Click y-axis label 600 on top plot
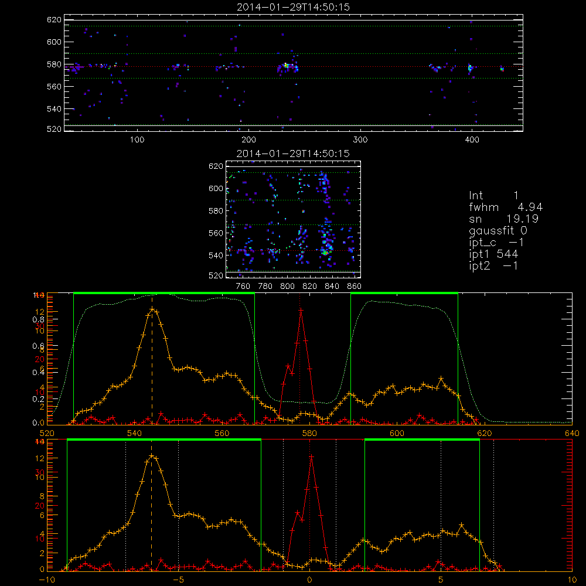The width and height of the screenshot is (586, 586). 54,42
